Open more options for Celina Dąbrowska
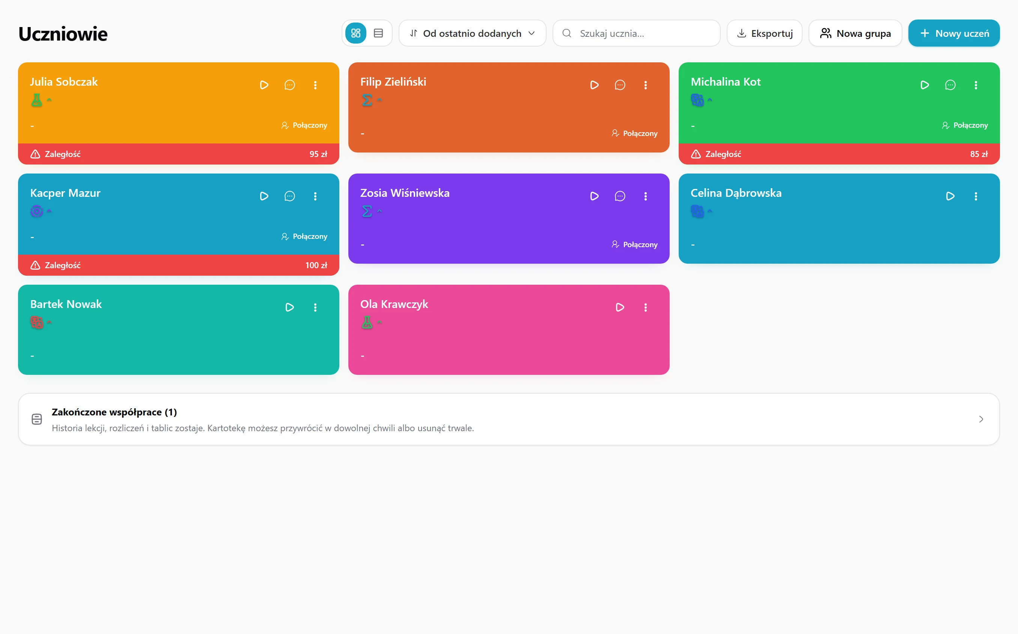This screenshot has height=634, width=1018. [x=976, y=196]
